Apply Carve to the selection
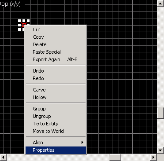The image size is (164, 161). [x=56, y=90]
